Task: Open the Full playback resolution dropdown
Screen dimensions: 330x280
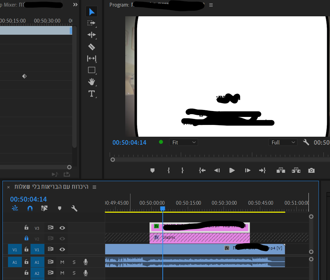Action: (283, 143)
